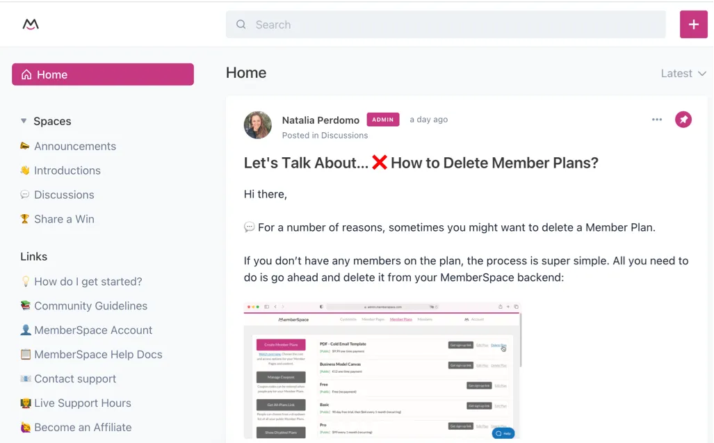Open the Become an Affiliate link
The height and width of the screenshot is (443, 714).
click(x=83, y=428)
